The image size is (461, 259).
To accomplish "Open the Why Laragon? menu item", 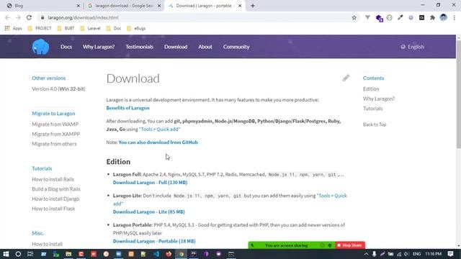I will point(99,47).
